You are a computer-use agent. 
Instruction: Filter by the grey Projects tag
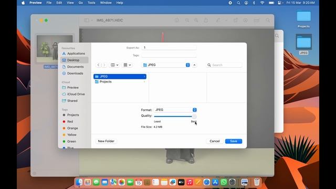coord(71,115)
